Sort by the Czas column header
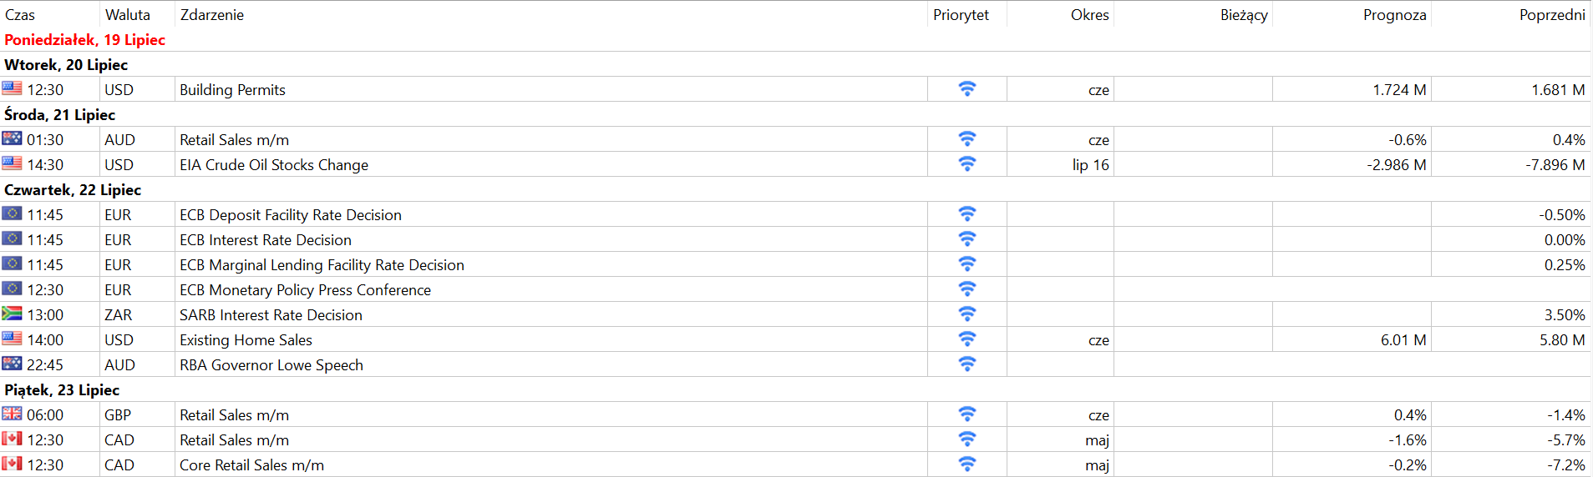1593x477 pixels. pos(20,14)
